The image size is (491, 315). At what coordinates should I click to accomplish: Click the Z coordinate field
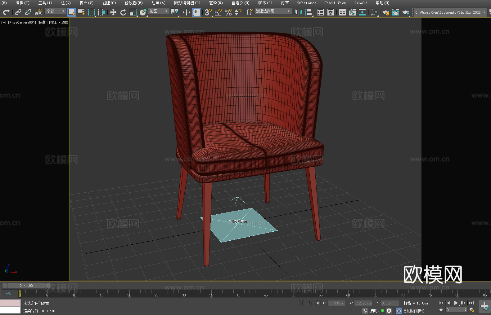pos(390,303)
